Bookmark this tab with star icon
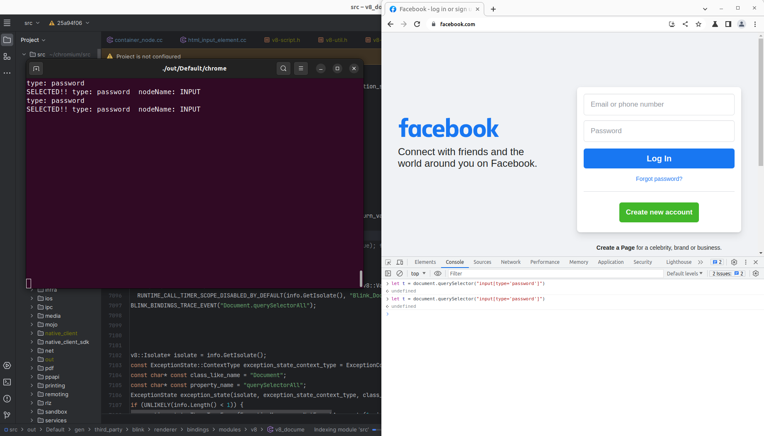The image size is (764, 436). click(699, 24)
